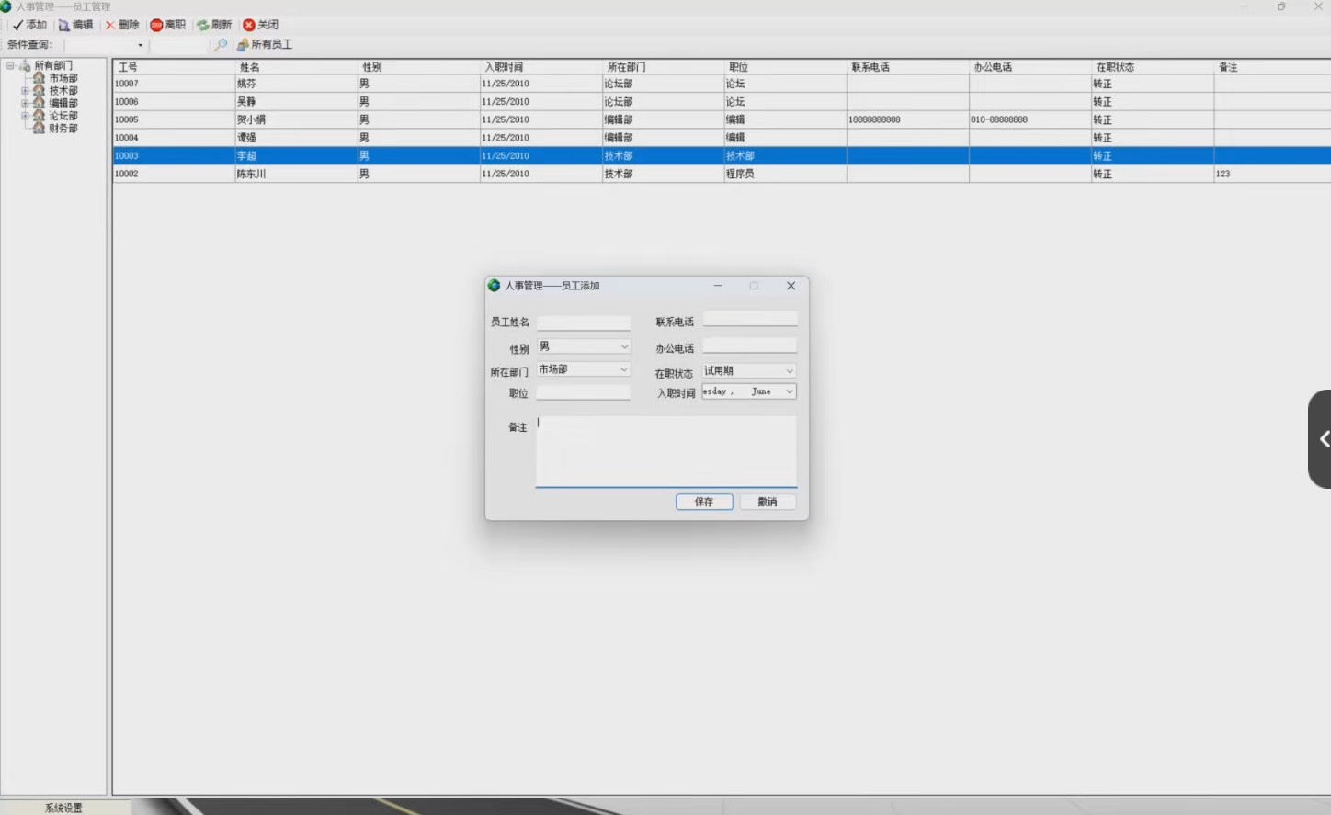Select 技术部 label in the department tree
This screenshot has width=1331, height=815.
coord(63,91)
